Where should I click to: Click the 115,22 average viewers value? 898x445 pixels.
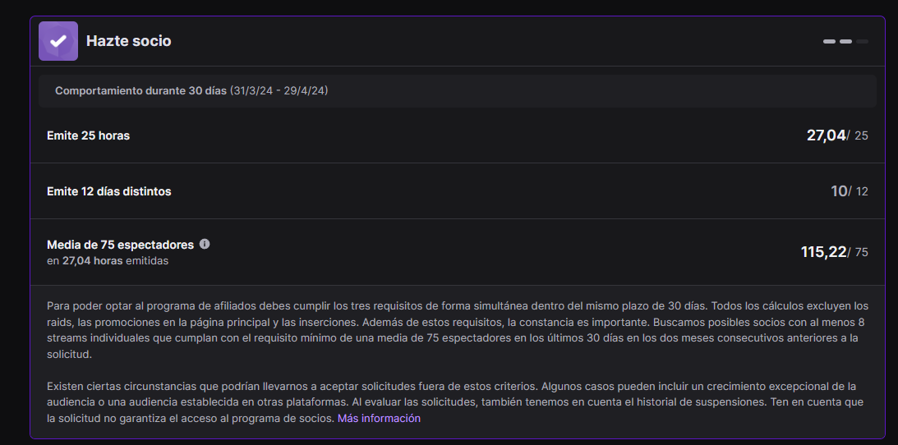click(x=823, y=252)
